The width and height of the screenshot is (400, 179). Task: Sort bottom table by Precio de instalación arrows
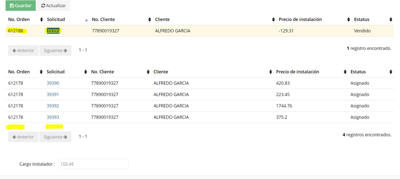point(345,72)
